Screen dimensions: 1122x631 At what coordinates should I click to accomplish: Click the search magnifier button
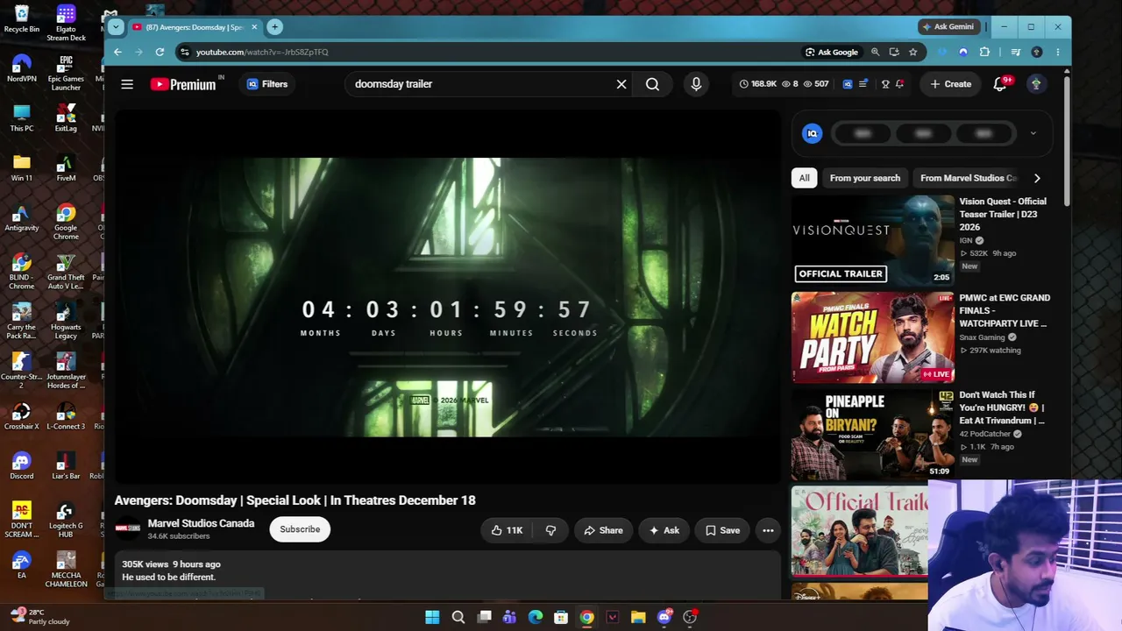click(652, 84)
